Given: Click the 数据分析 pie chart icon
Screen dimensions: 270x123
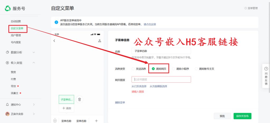Looking at the screenshot, I should tap(7, 52).
